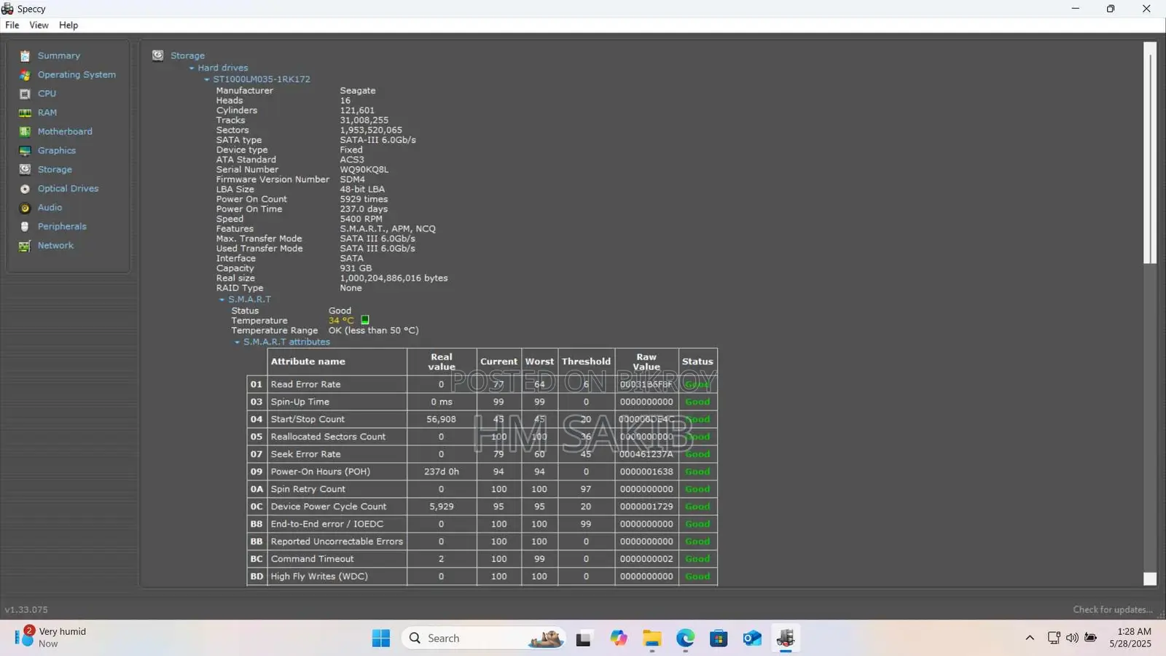Collapse the S.M.A.R.T attributes table
The image size is (1166, 656).
point(238,342)
